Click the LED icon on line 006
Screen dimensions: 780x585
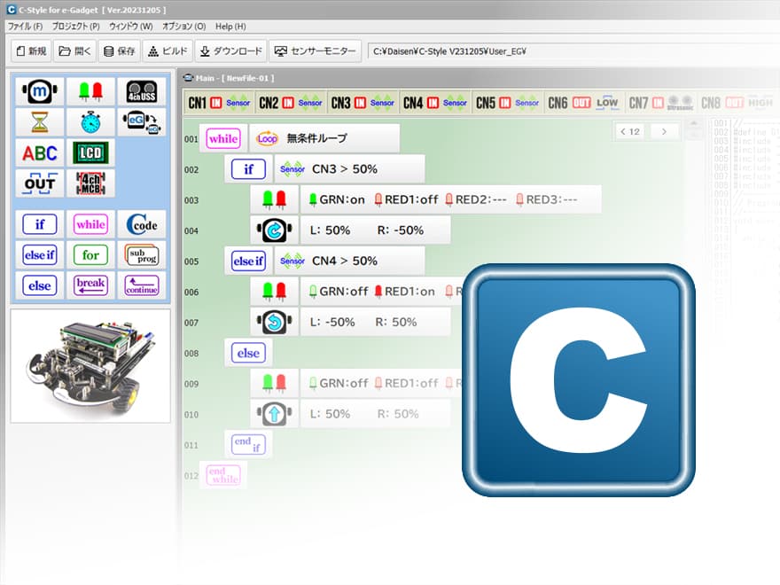pyautogui.click(x=274, y=292)
